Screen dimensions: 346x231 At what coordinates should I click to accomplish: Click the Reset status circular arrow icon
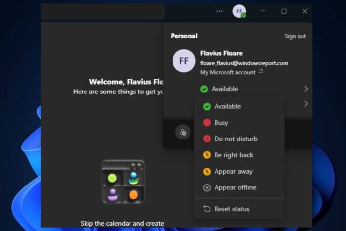click(207, 209)
